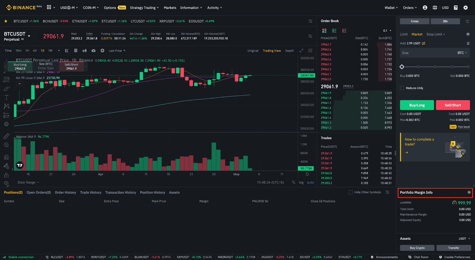Click the favorites star icon
This screenshot has height=260, width=475.
coord(6,21)
